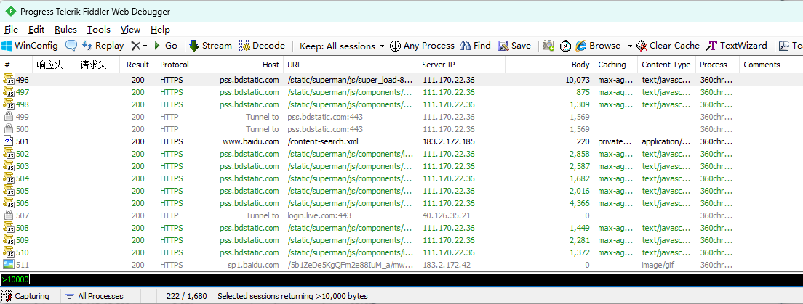Click the Save toolbar button

coord(514,46)
